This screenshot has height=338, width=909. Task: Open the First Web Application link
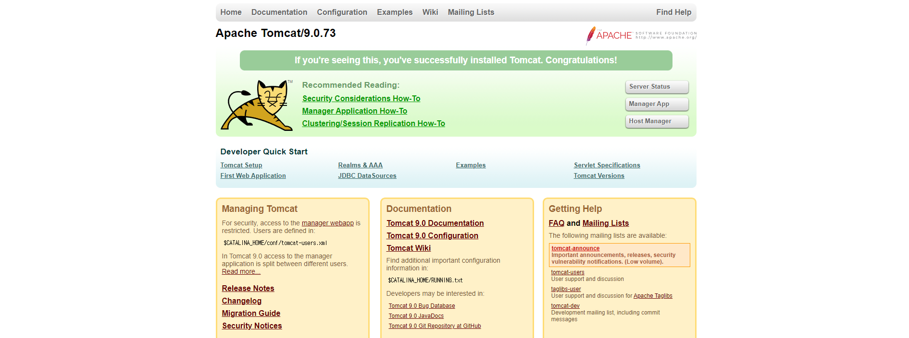(x=253, y=176)
